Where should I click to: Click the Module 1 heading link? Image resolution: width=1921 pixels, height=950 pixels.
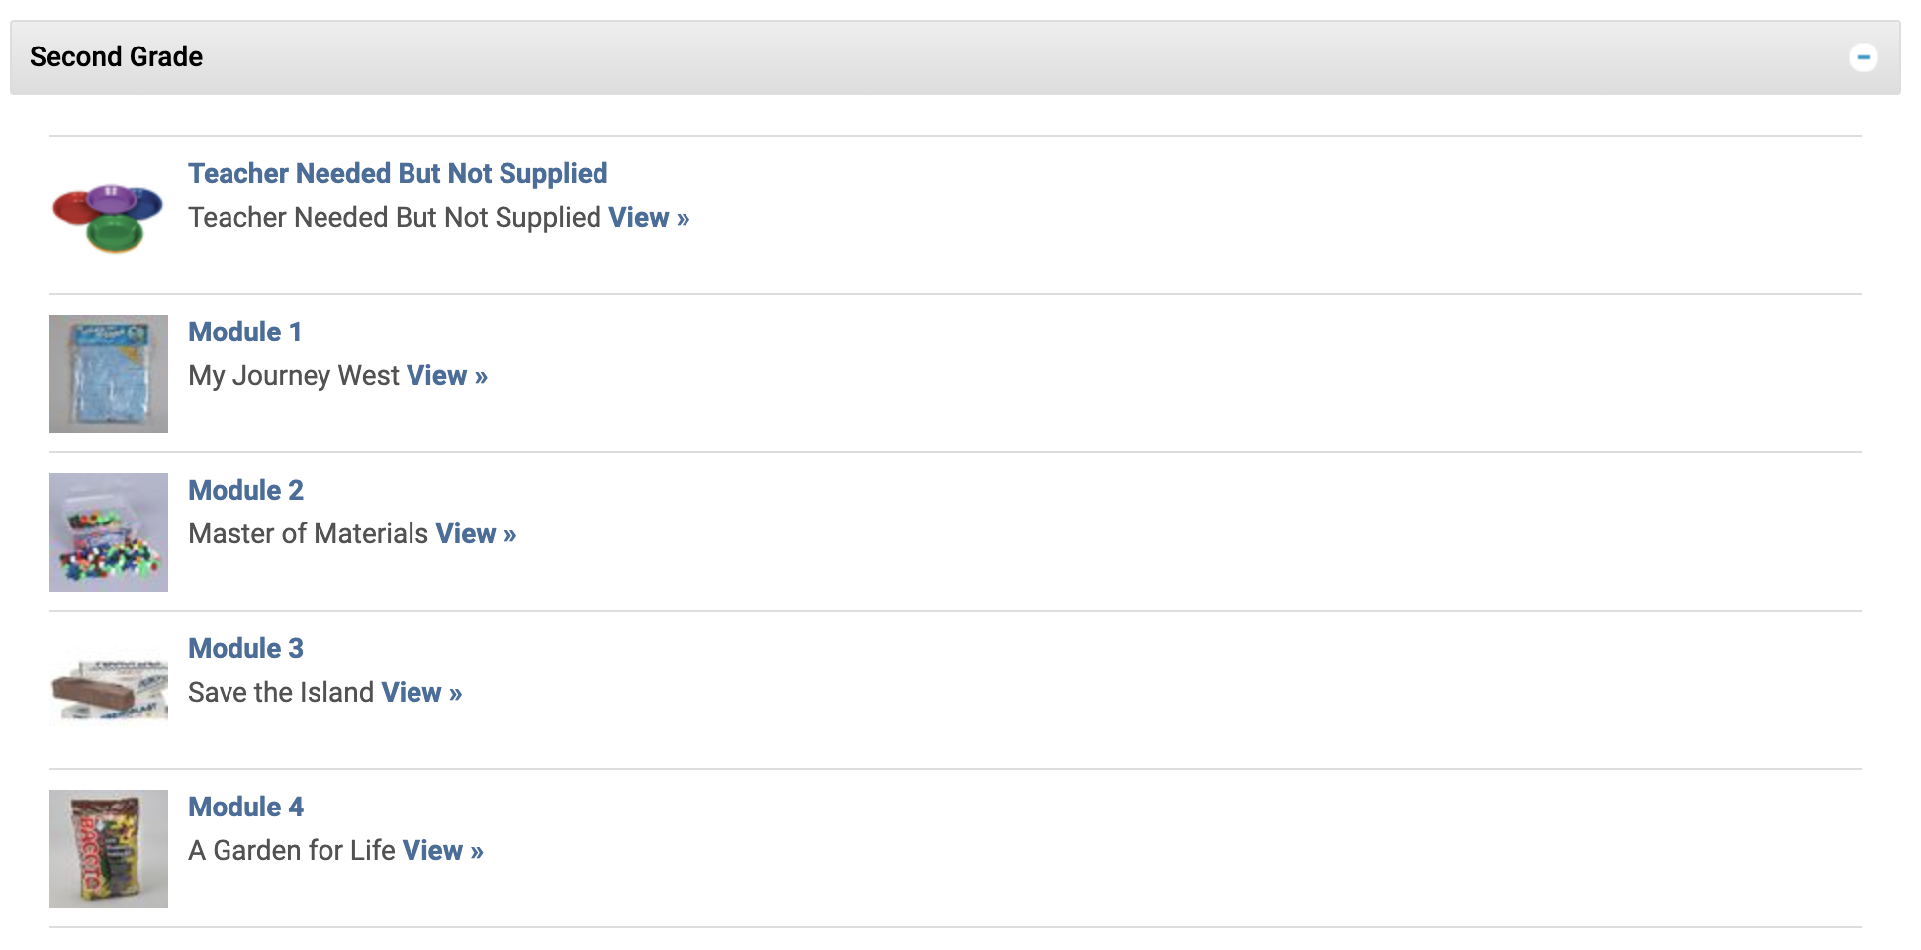(244, 332)
